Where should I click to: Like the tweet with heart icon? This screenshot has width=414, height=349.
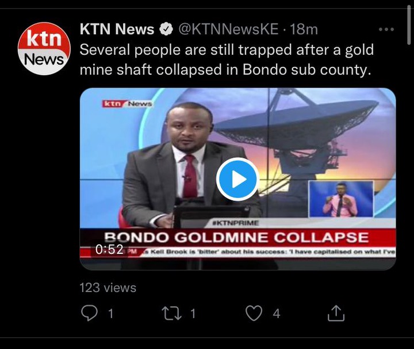(x=254, y=313)
